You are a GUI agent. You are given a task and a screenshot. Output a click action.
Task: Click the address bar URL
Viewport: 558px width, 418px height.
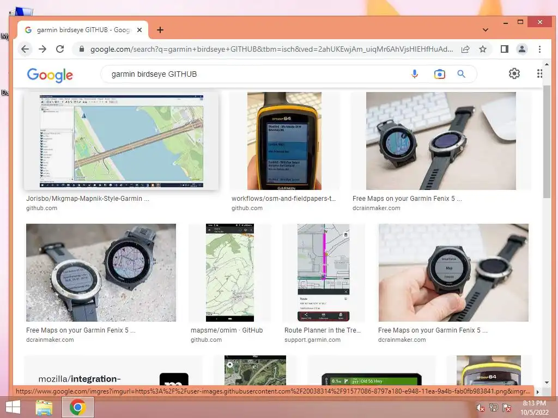coord(271,49)
